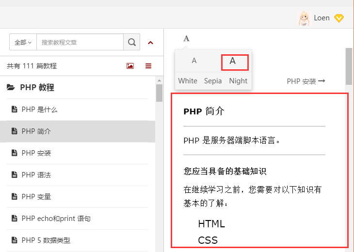Open PHP 语法 in the tutorial list
This screenshot has width=354, height=252.
coord(36,175)
